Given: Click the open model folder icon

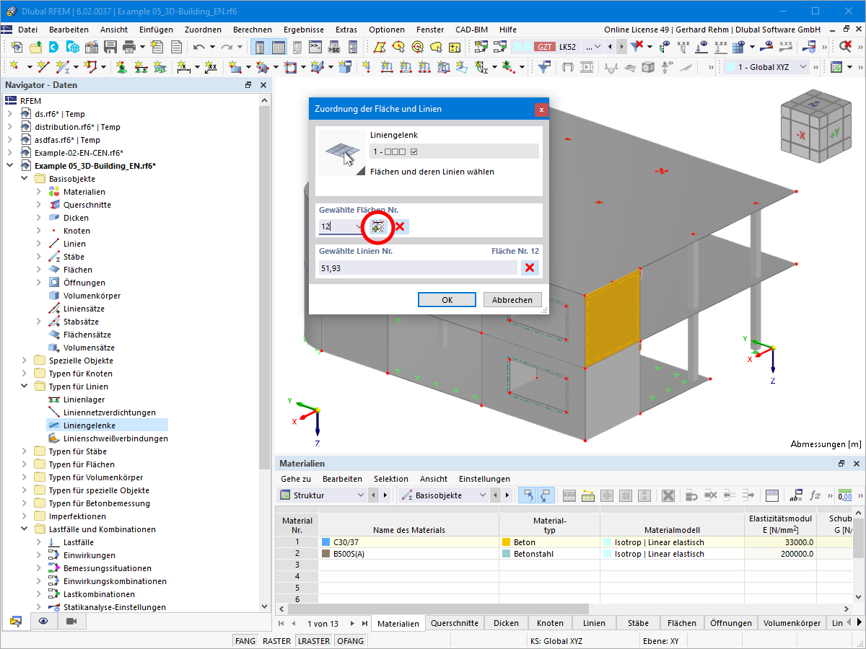Looking at the screenshot, I should 35,47.
